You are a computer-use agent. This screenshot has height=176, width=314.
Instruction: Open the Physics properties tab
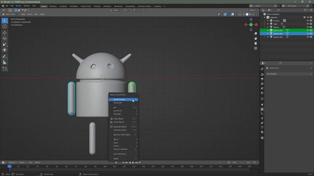(262, 118)
